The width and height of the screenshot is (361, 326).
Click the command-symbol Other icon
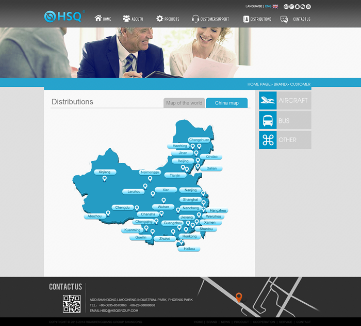click(268, 140)
